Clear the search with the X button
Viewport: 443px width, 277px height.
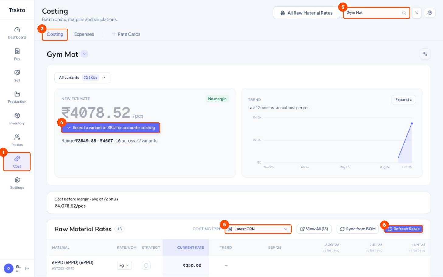point(417,13)
